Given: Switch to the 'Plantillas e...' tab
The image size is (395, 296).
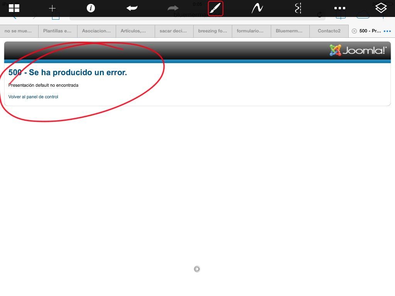Looking at the screenshot, I should pos(58,31).
